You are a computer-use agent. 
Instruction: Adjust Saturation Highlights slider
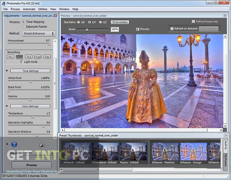point(44,126)
